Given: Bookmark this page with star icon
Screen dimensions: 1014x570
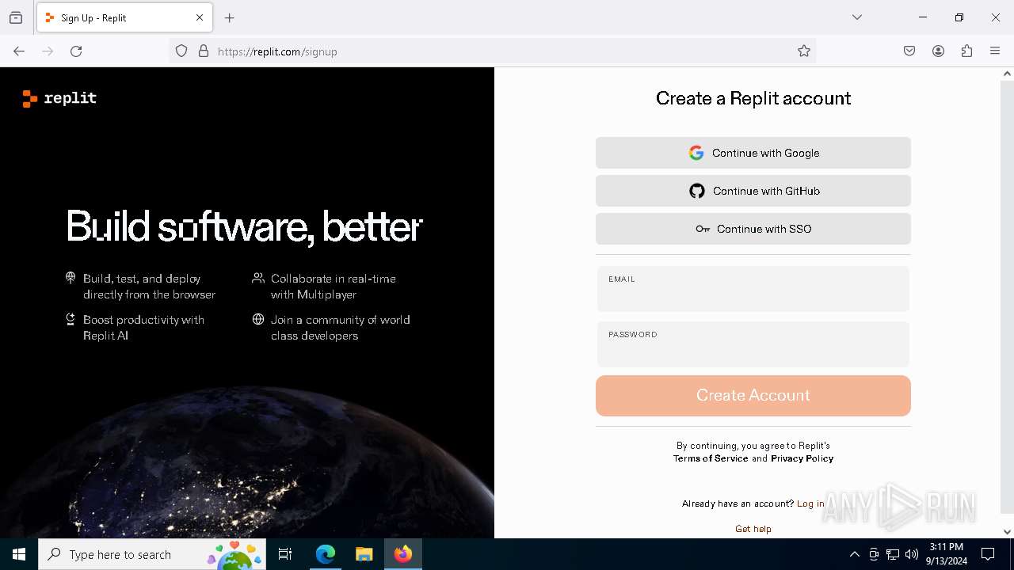Looking at the screenshot, I should 804,51.
